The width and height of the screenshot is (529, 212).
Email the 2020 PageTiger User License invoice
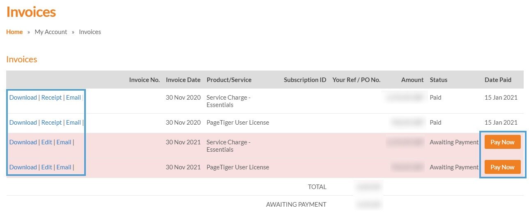click(x=74, y=123)
